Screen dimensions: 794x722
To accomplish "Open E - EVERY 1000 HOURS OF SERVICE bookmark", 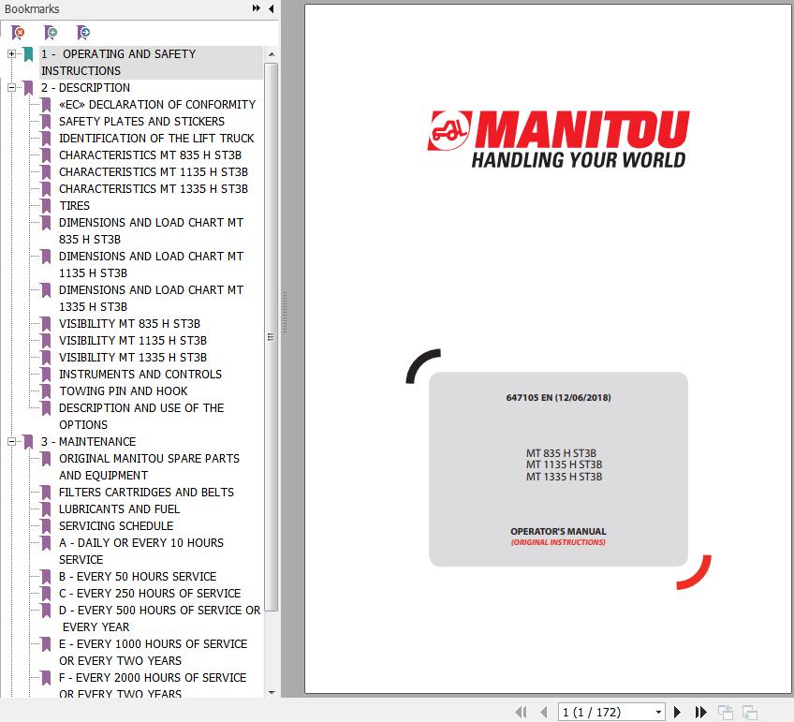I will coord(154,652).
